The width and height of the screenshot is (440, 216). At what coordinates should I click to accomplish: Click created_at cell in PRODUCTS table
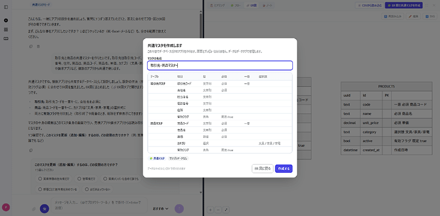click(371, 150)
